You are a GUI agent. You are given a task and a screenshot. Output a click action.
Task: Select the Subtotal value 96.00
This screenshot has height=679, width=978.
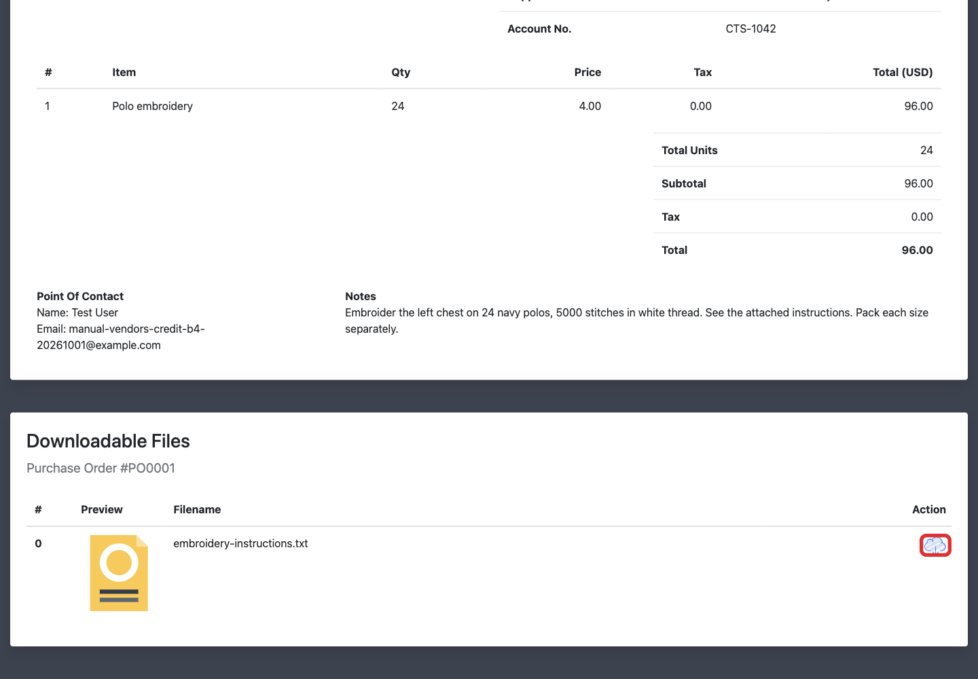click(x=918, y=183)
